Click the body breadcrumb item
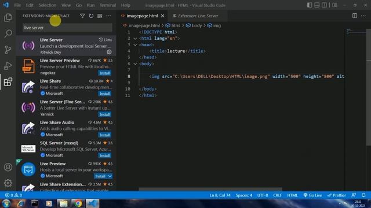 [x=194, y=25]
